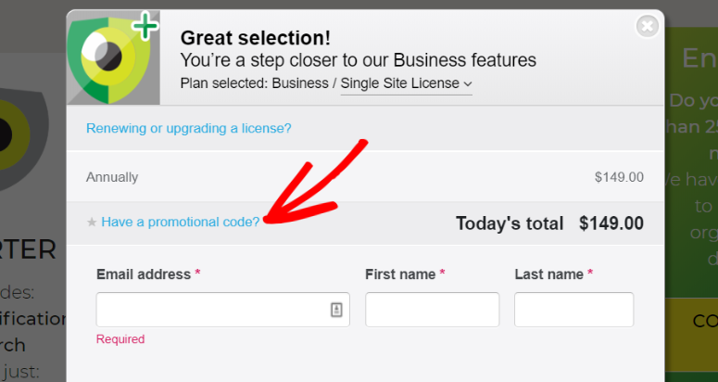Click the contact autofill icon in email field

tap(336, 310)
